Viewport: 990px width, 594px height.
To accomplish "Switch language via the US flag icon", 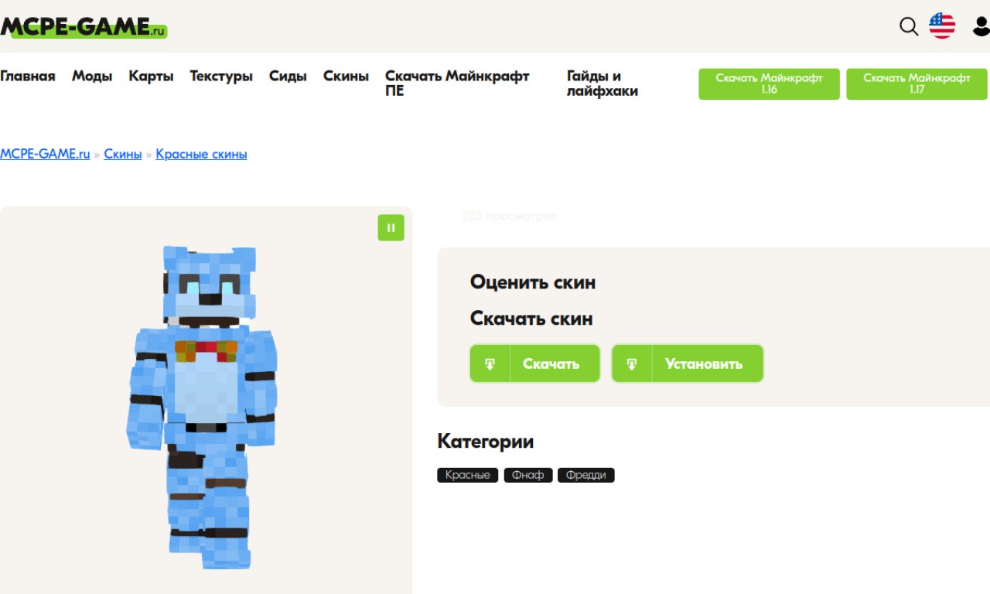I will coord(941,26).
